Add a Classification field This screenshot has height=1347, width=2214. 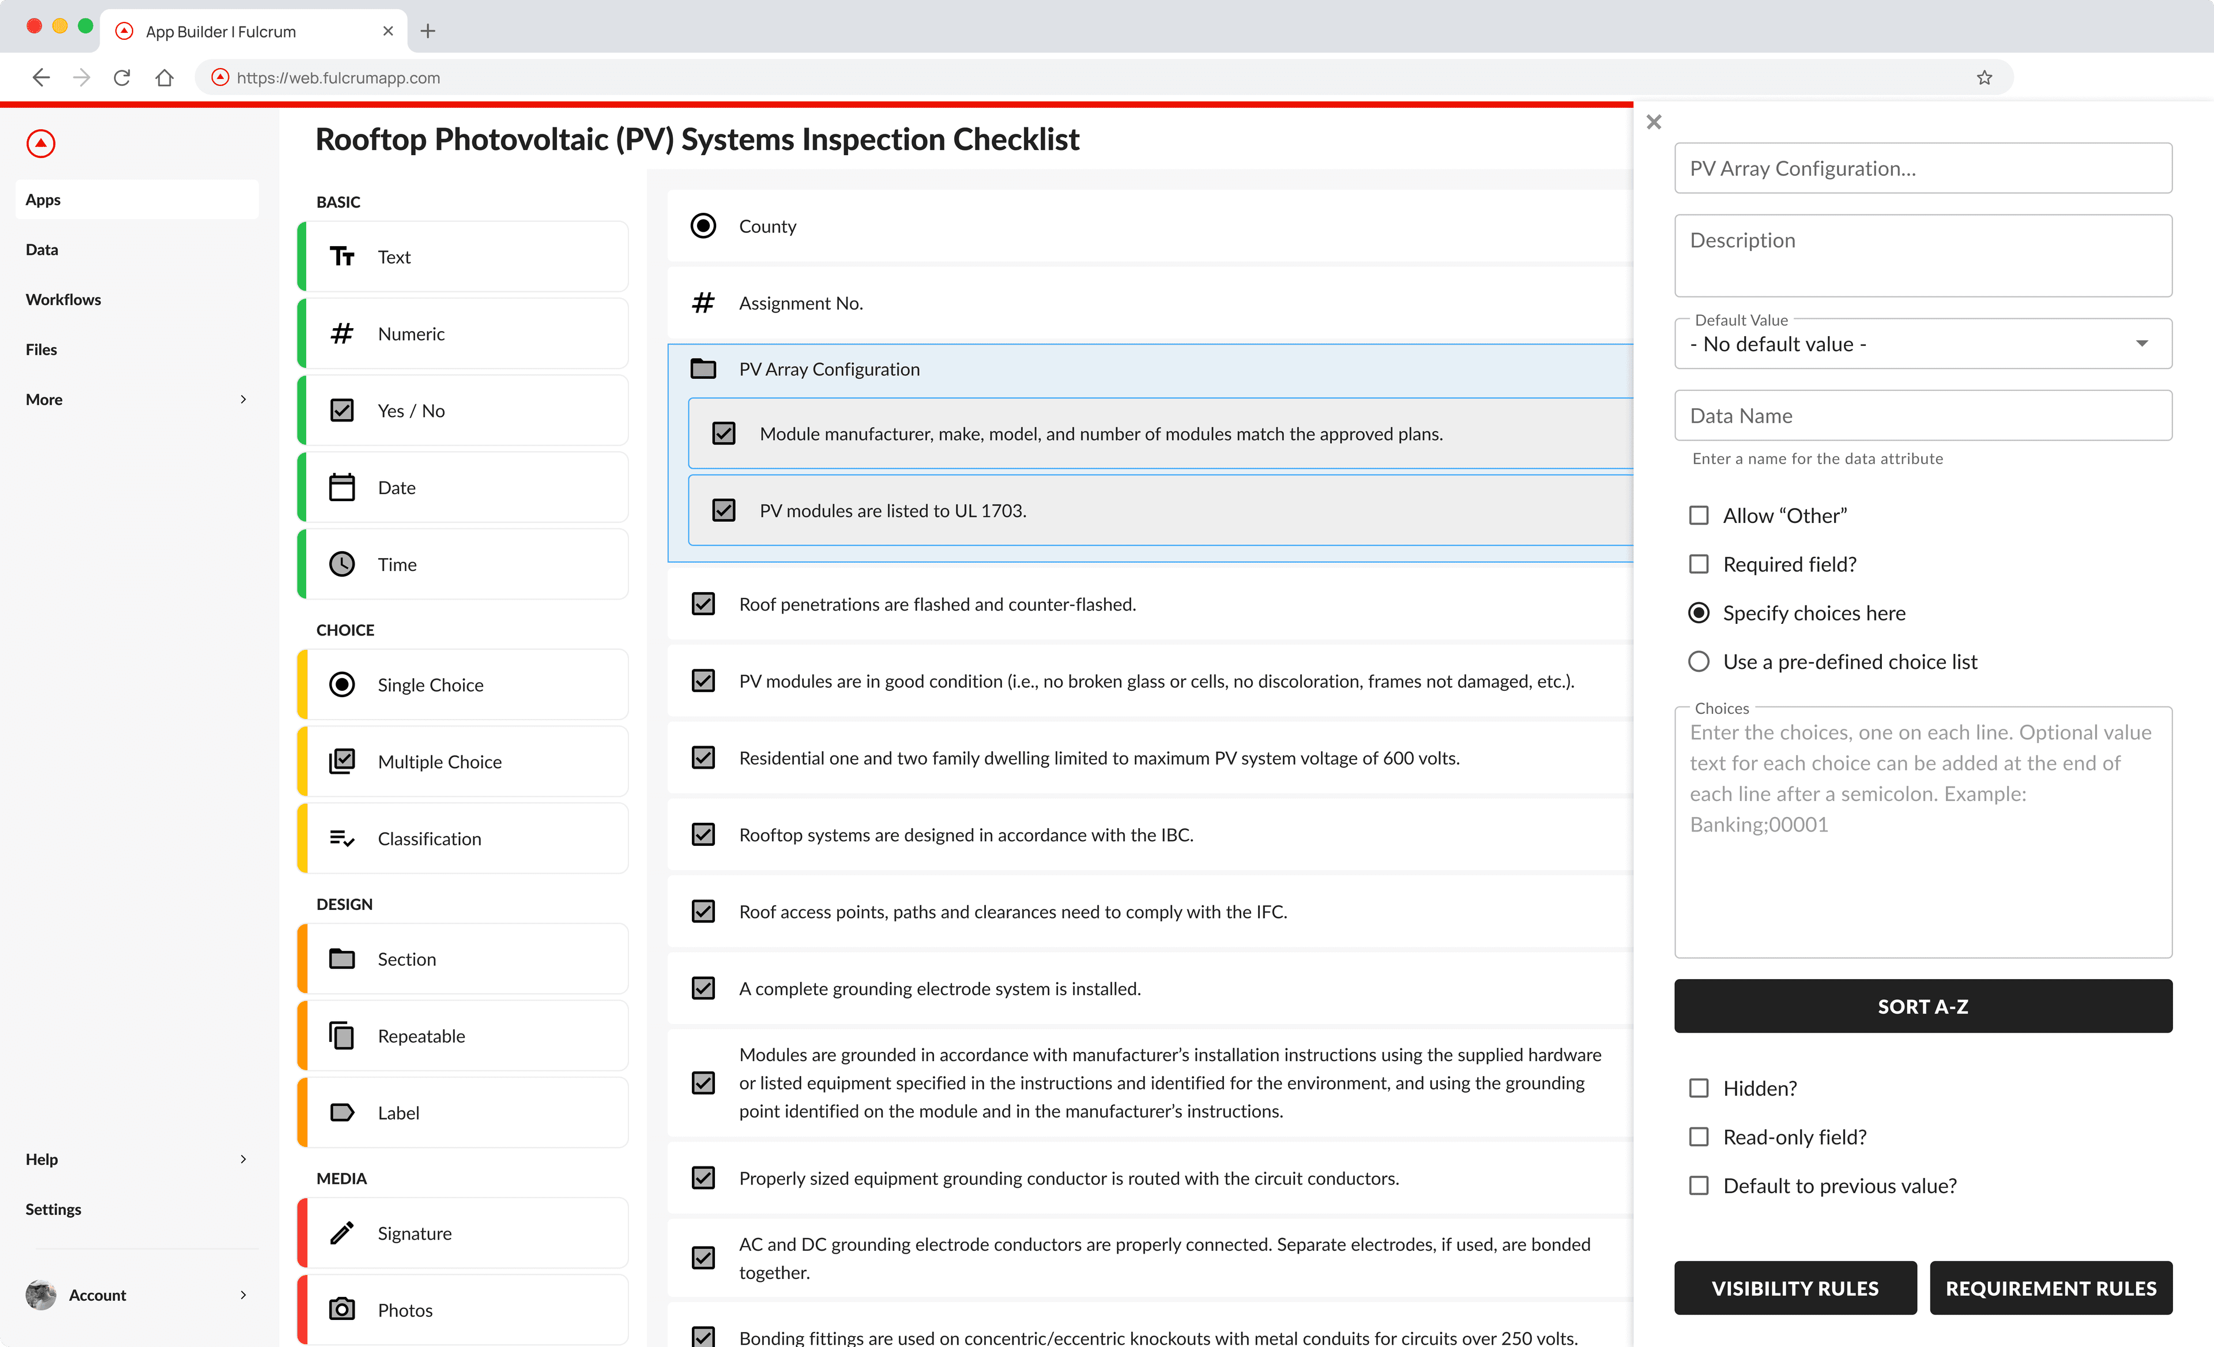click(462, 837)
